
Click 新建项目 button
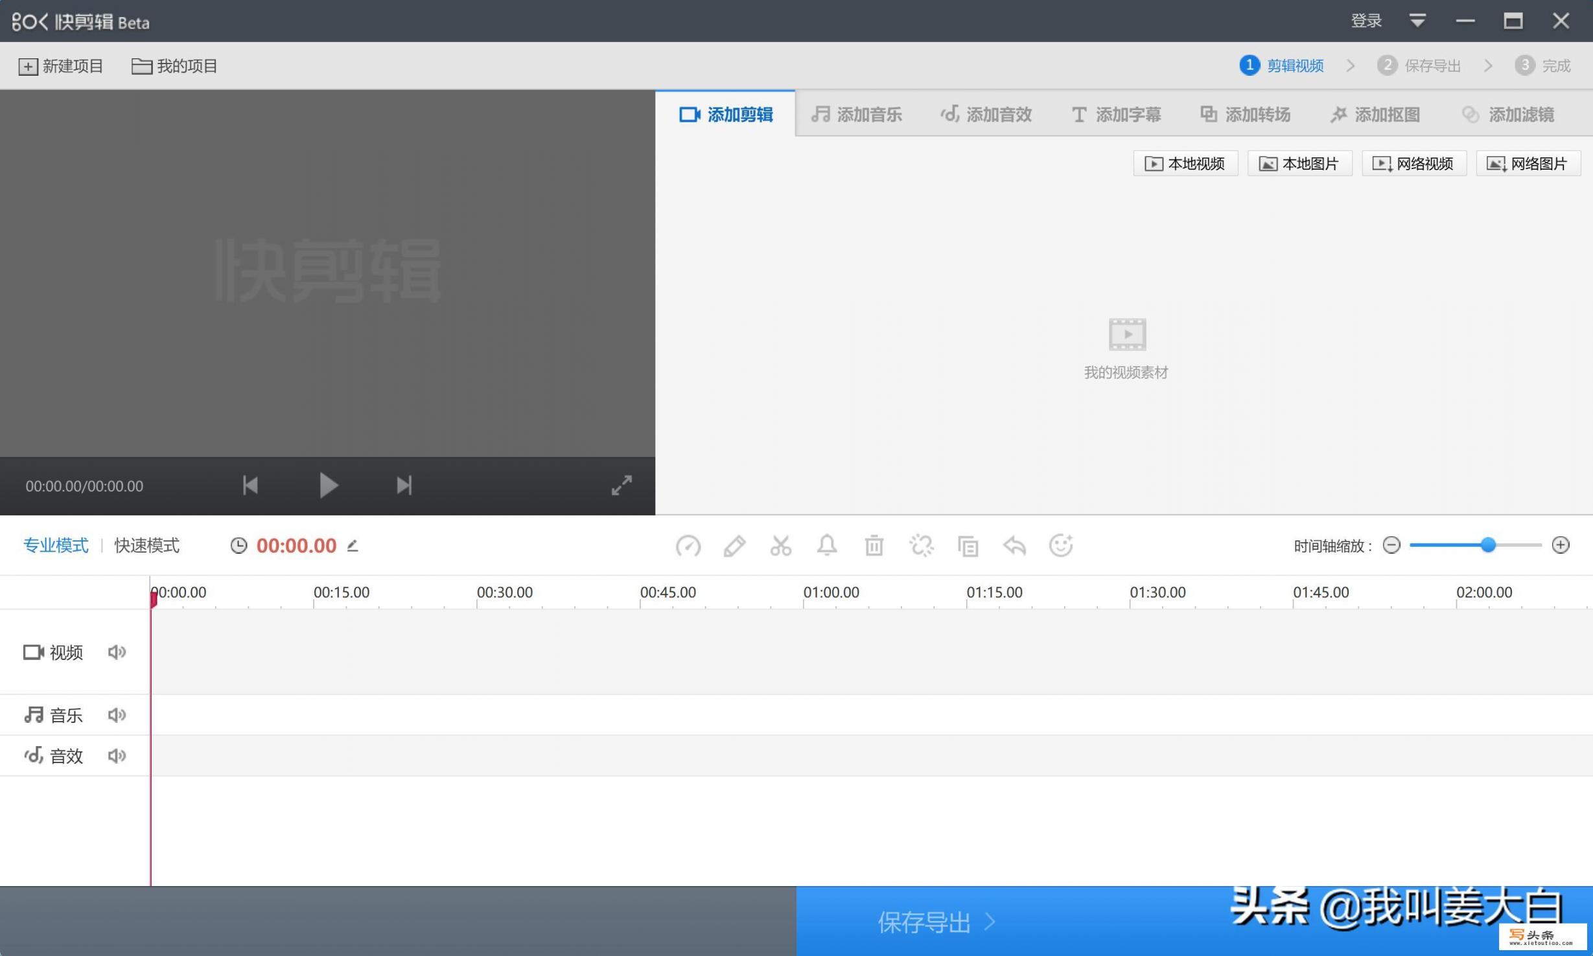coord(61,65)
